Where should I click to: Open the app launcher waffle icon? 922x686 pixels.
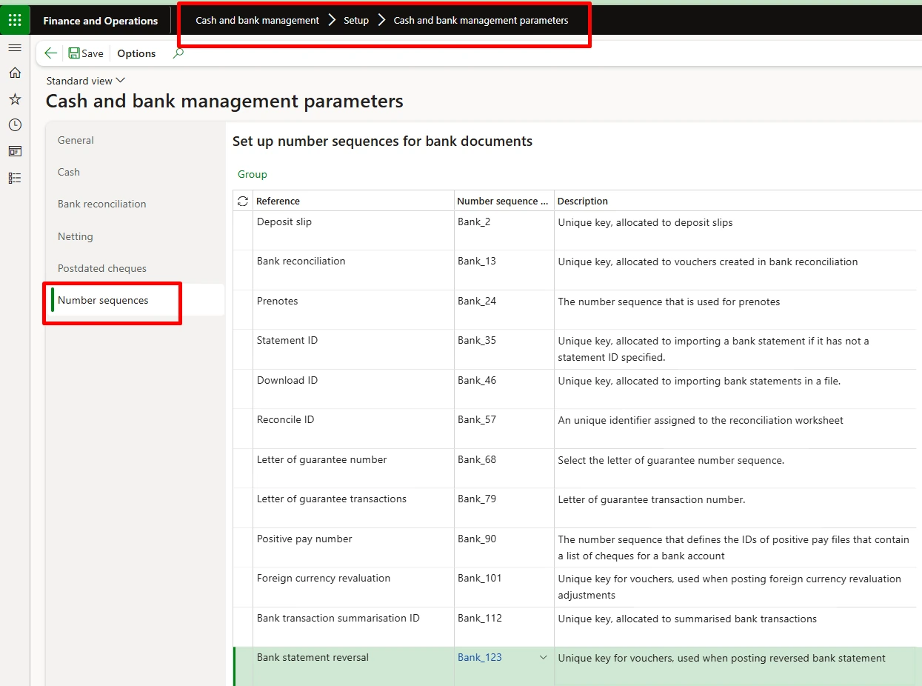(x=15, y=20)
